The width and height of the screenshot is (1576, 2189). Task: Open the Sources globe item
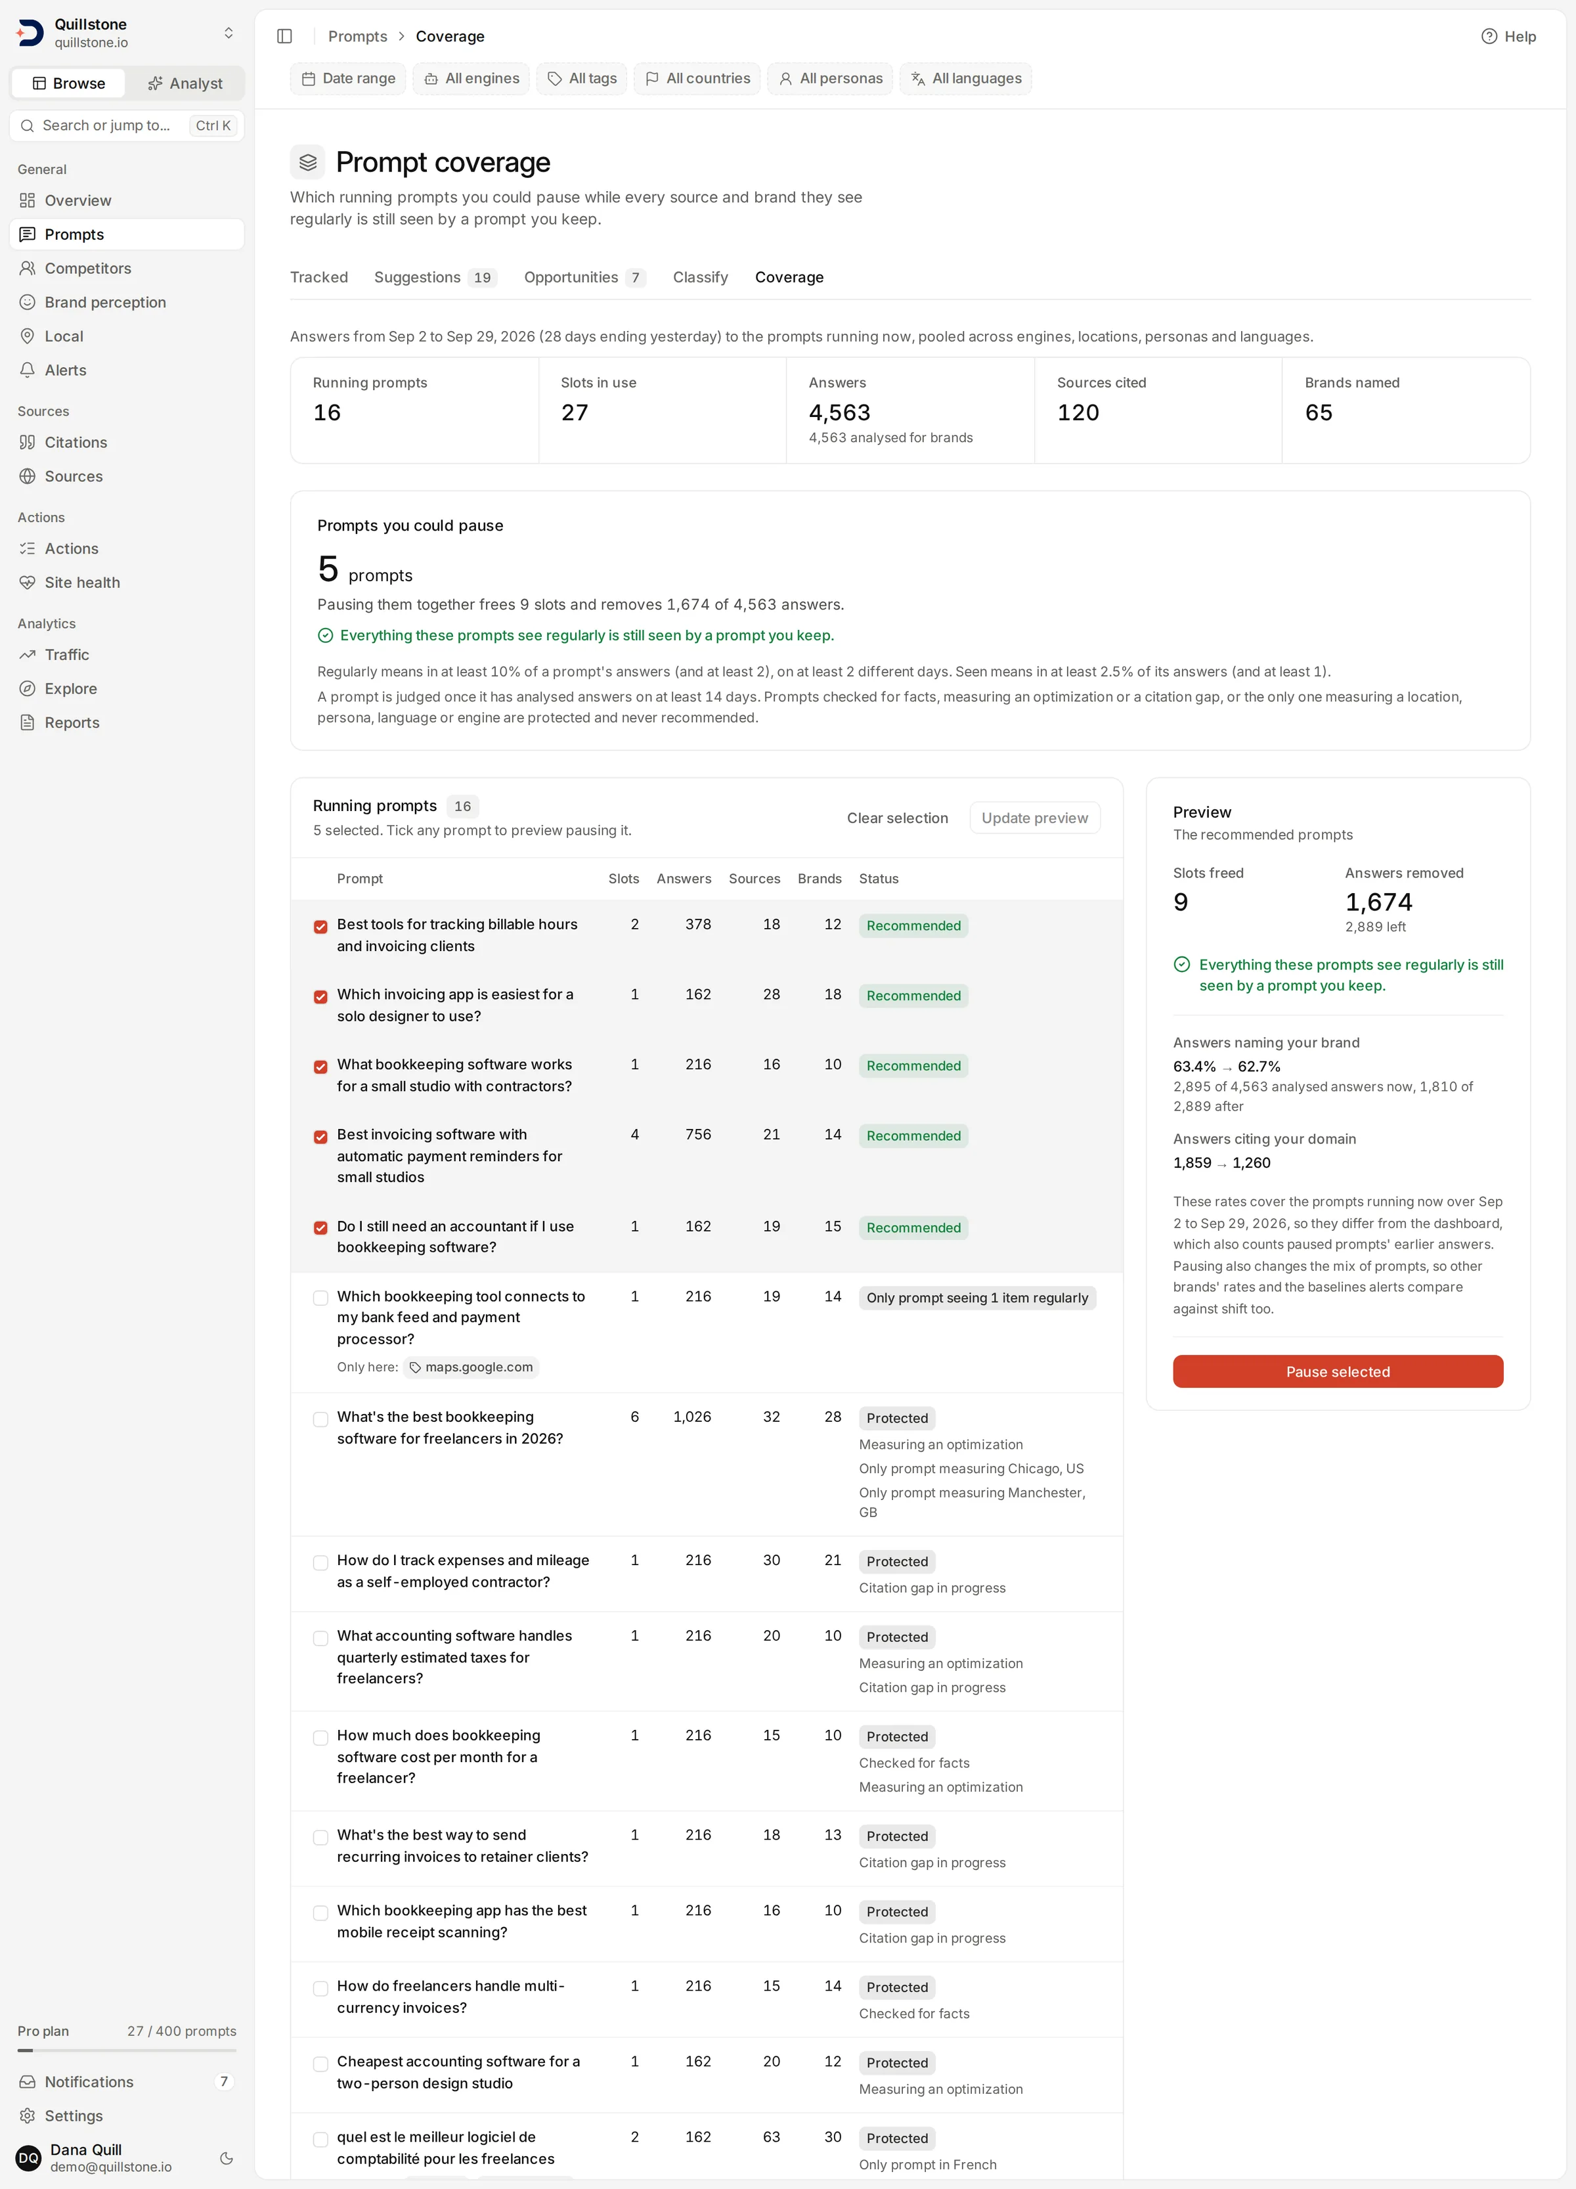pos(127,476)
